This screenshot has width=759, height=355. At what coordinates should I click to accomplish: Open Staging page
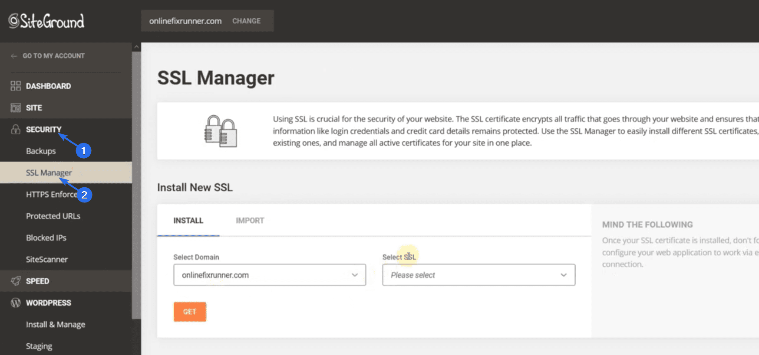pos(39,346)
